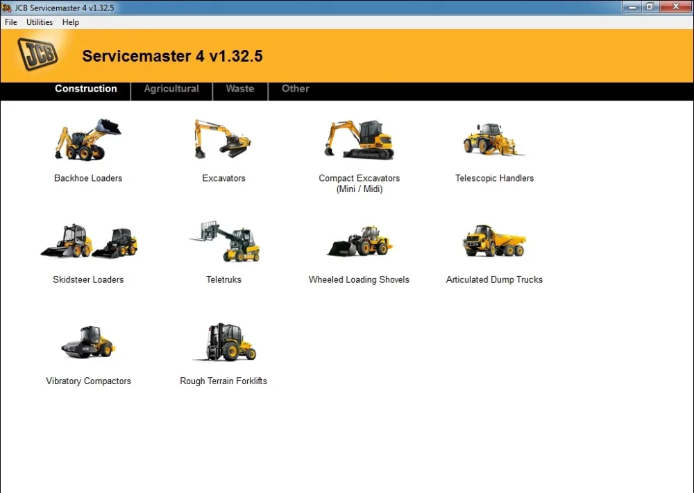Open the Vibratory Compactors category
694x493 pixels.
pos(88,341)
